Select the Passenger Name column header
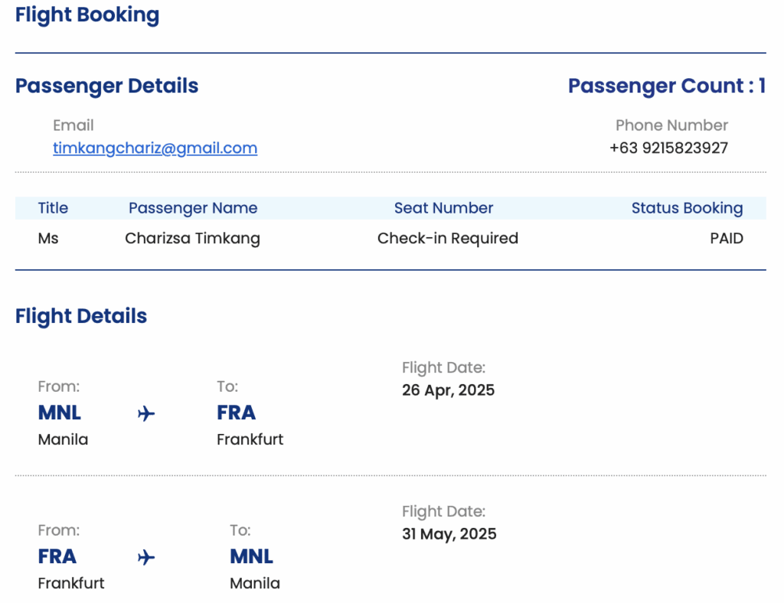Screen dimensions: 784x603 tap(193, 208)
